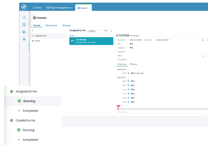Click the search magnifier next to Filter
Viewport: 208px width, 150px height.
coord(111,31)
